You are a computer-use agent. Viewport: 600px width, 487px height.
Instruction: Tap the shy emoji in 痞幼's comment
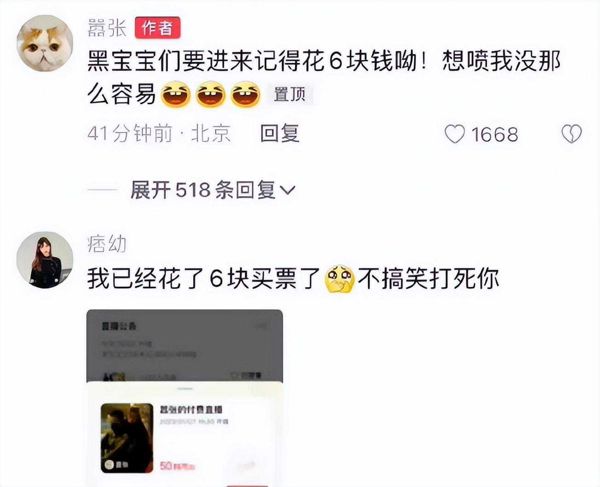click(x=340, y=278)
